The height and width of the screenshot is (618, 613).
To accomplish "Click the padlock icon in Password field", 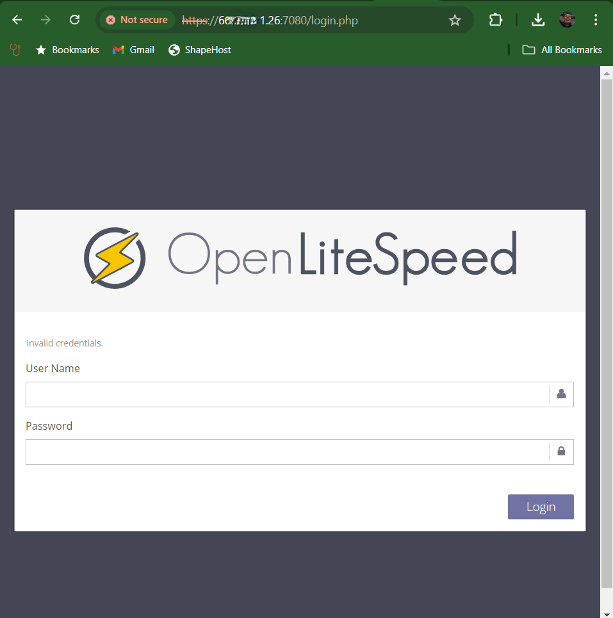I will point(561,451).
